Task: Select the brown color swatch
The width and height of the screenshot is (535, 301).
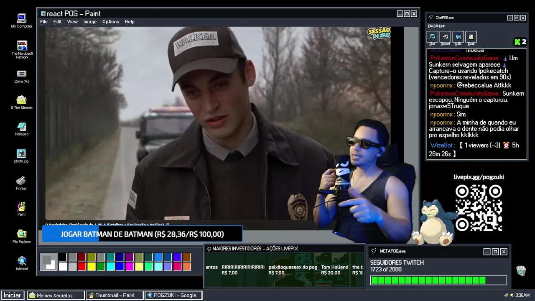Action: 187,257
